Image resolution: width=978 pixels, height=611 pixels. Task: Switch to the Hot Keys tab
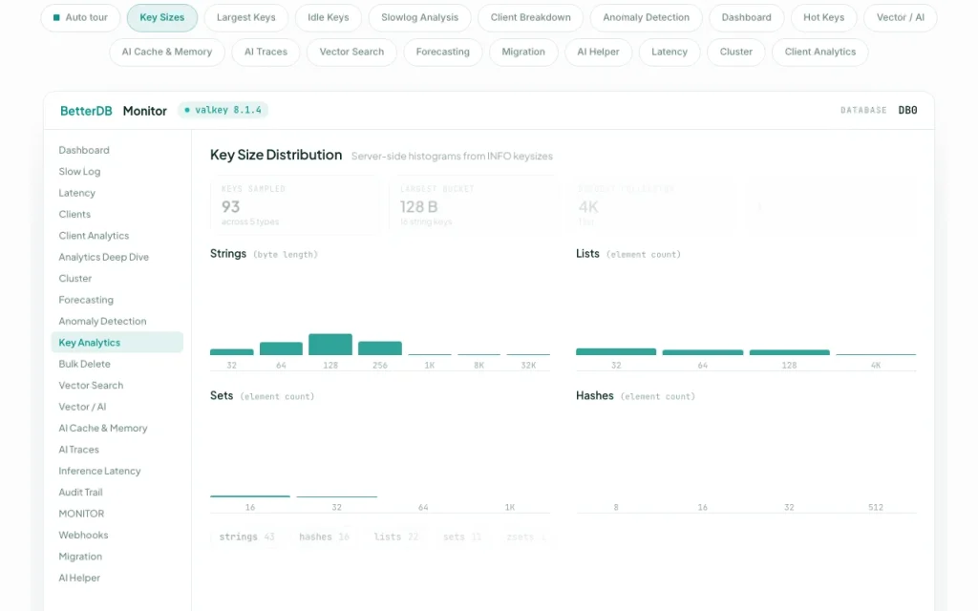pos(823,17)
